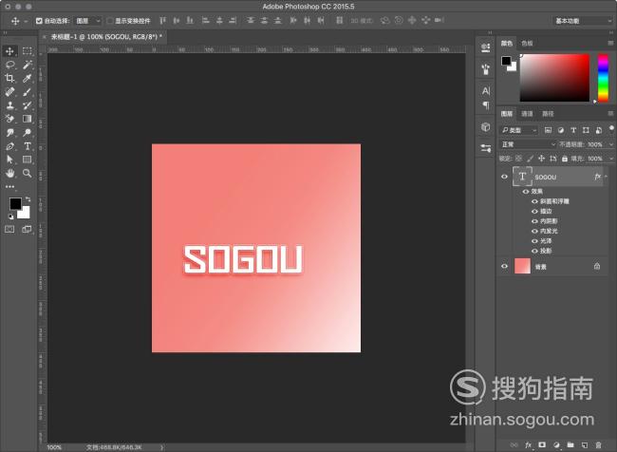Switch to the Channels tab
Image resolution: width=617 pixels, height=452 pixels.
527,114
